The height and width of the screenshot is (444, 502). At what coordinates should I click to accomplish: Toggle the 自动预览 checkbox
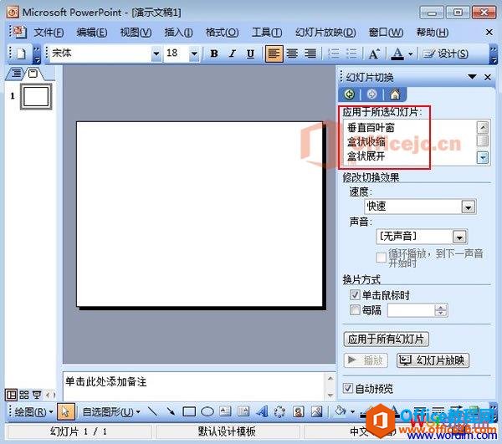[x=348, y=388]
